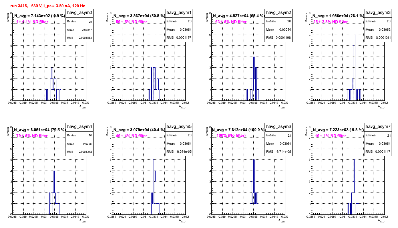Click the havg_asym7 stats box title
Screen dimensions: 398x228
378,127
